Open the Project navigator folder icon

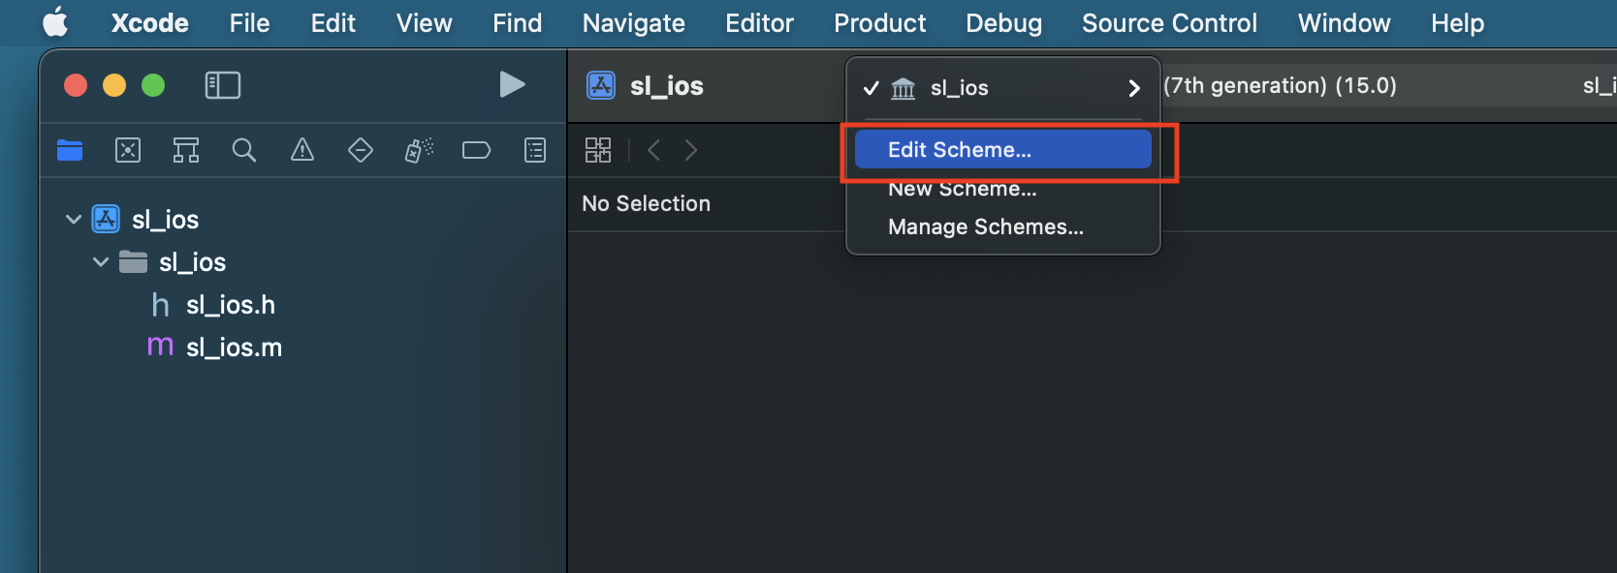point(70,150)
